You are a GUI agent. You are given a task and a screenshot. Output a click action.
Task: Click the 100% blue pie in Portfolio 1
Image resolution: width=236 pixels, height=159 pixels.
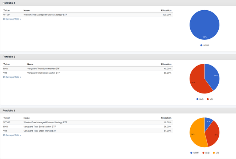point(204,25)
